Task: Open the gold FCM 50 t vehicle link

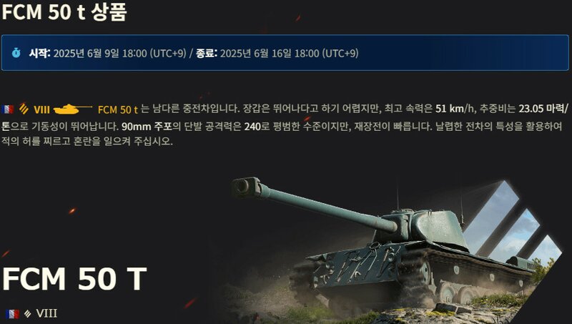Action: pyautogui.click(x=118, y=109)
